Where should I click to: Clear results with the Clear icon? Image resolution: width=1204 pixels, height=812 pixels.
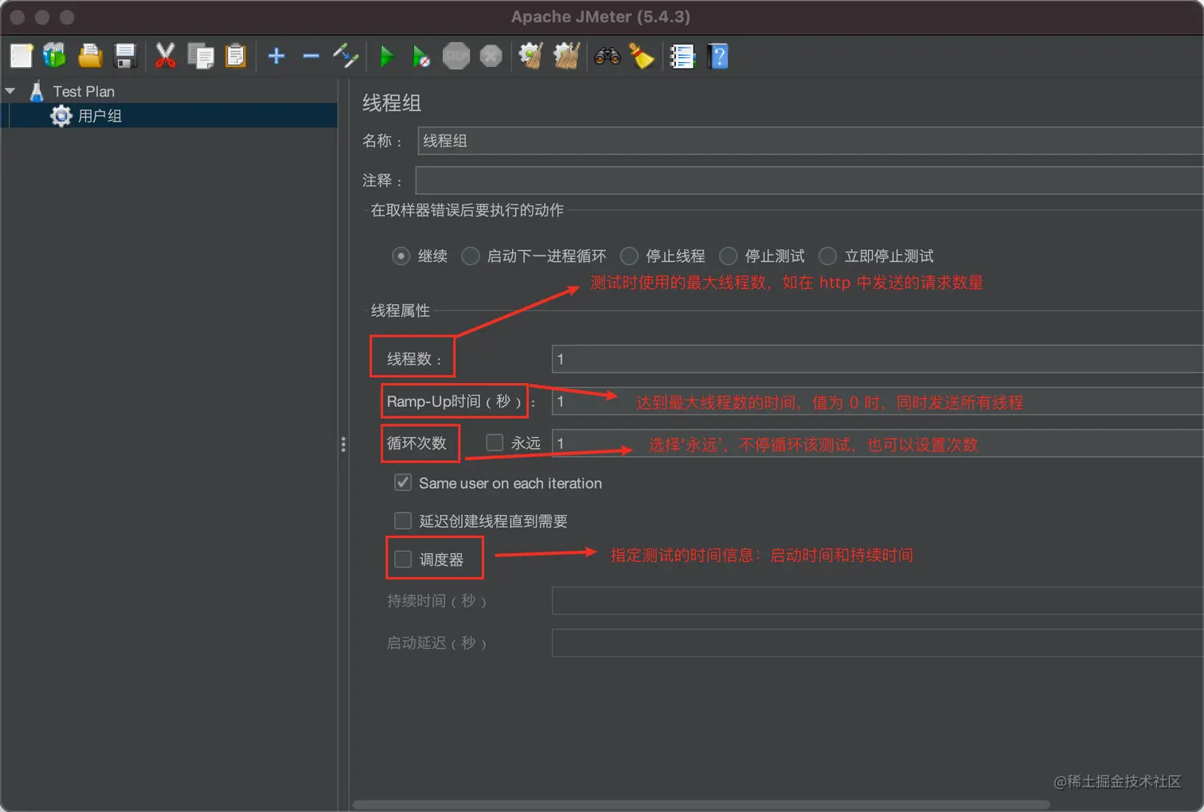pos(530,56)
